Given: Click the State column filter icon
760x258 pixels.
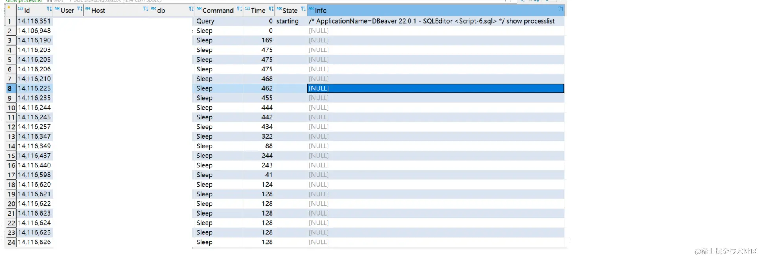Looking at the screenshot, I should 303,9.
